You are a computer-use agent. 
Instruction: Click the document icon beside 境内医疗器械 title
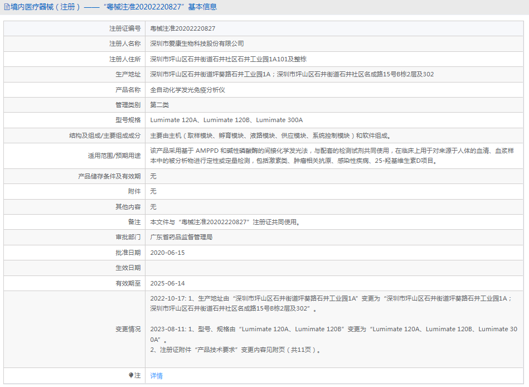pyautogui.click(x=6, y=7)
